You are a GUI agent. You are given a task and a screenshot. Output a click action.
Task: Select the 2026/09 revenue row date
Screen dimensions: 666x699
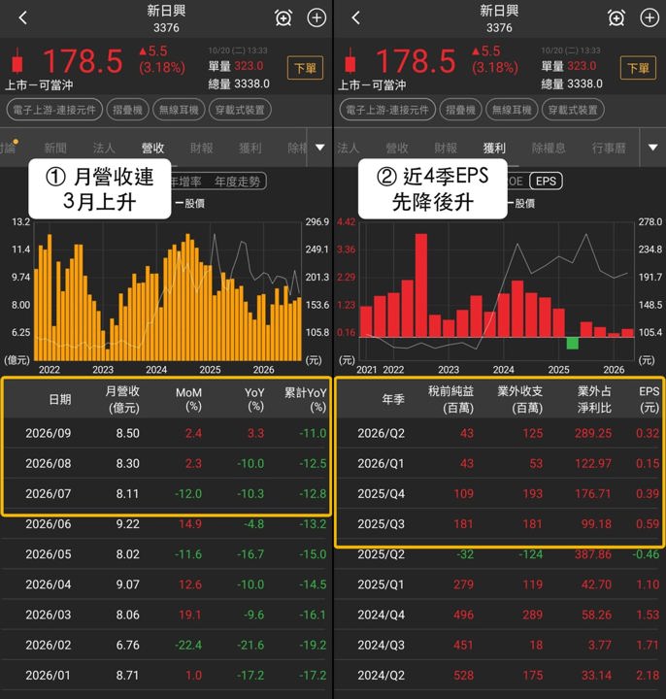(x=49, y=433)
